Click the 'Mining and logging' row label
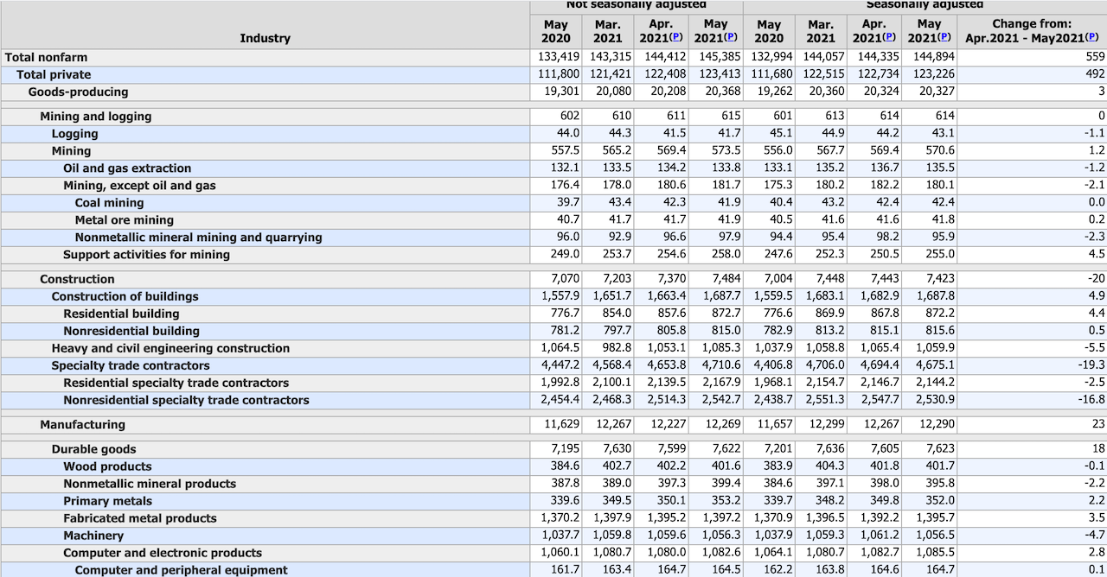Screen dimensions: 1107x577 click(x=95, y=116)
